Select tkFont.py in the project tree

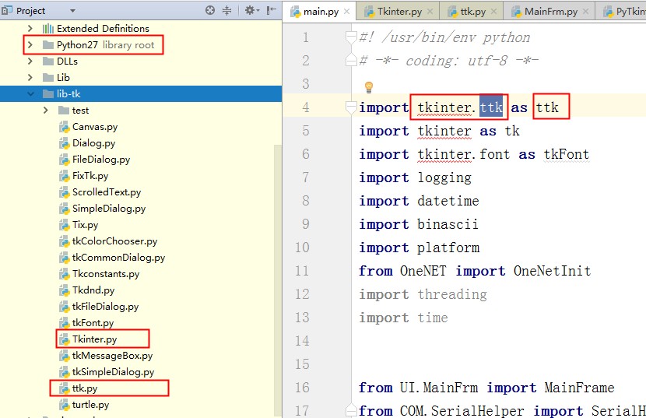93,323
